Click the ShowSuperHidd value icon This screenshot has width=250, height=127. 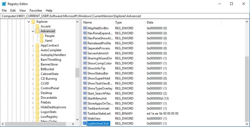pyautogui.click(x=85, y=78)
